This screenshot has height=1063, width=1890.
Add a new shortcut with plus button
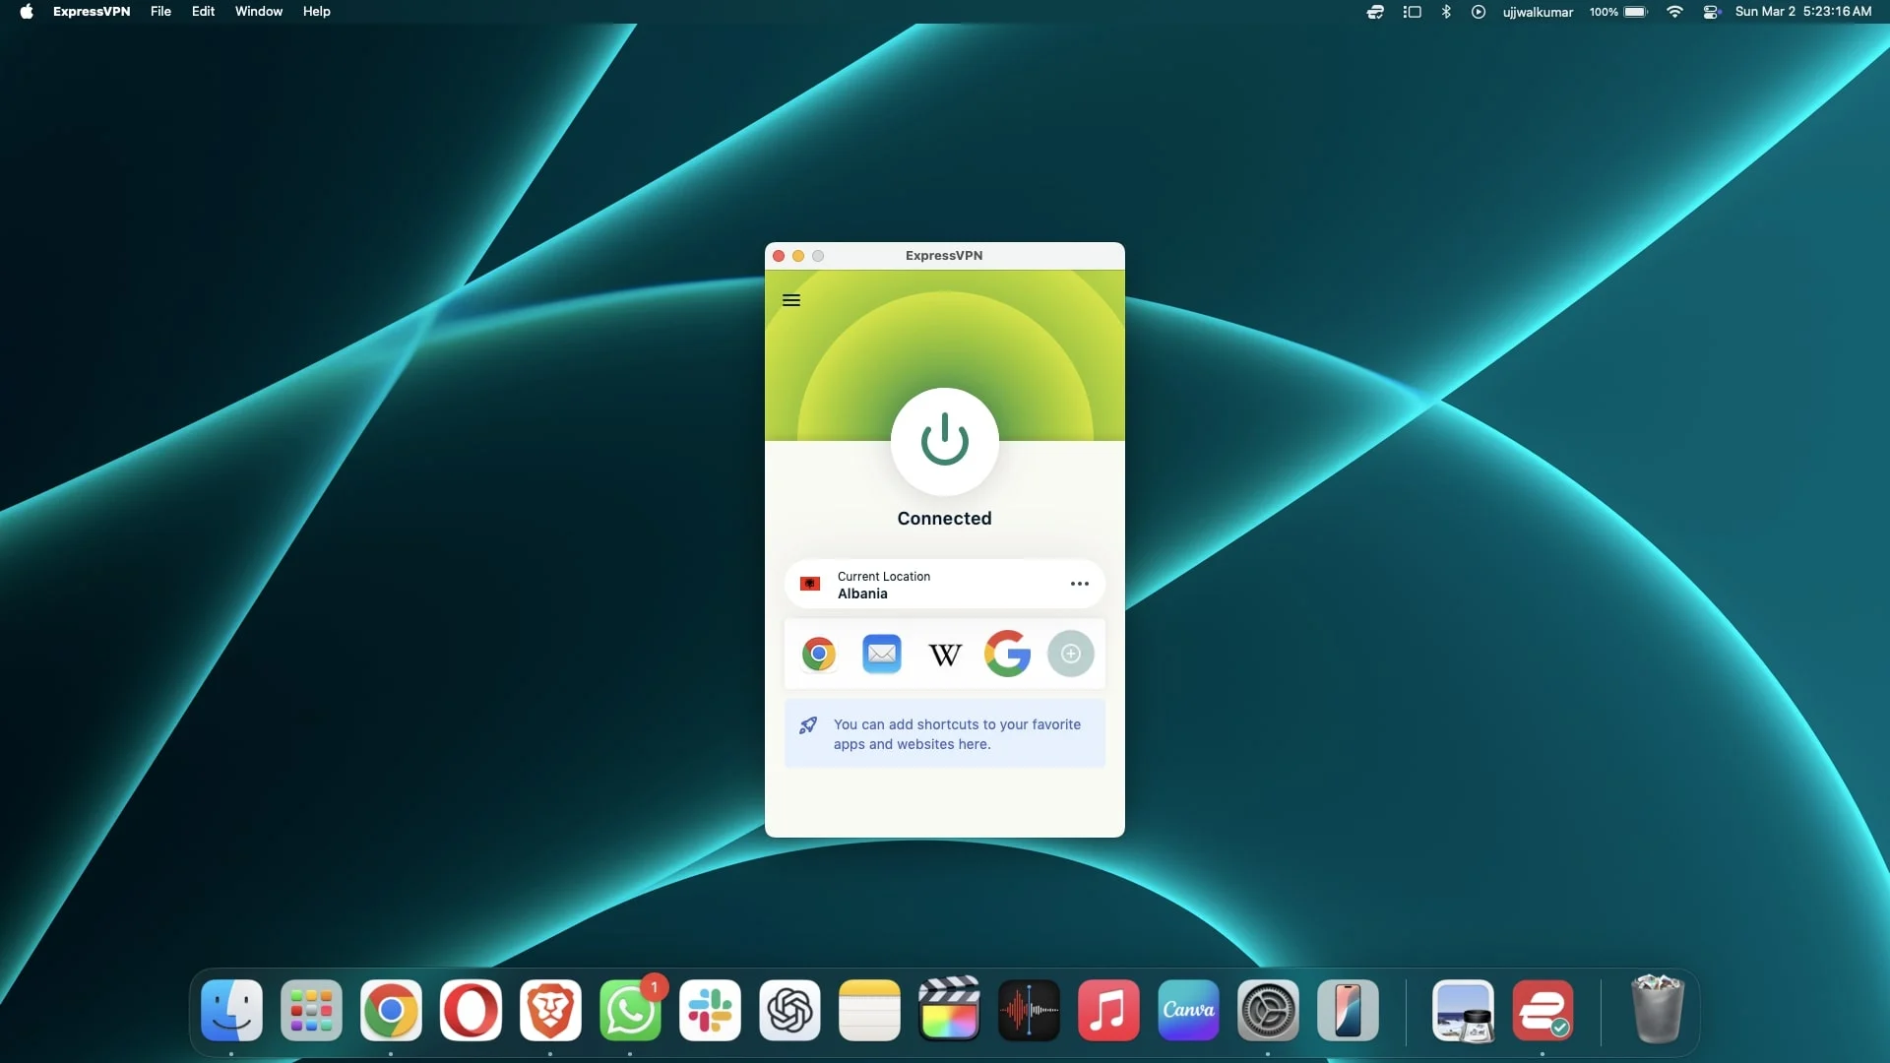click(x=1070, y=654)
